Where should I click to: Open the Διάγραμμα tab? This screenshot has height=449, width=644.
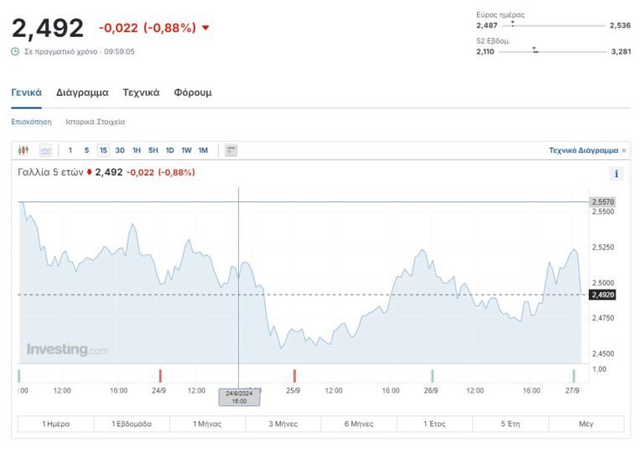pos(82,92)
